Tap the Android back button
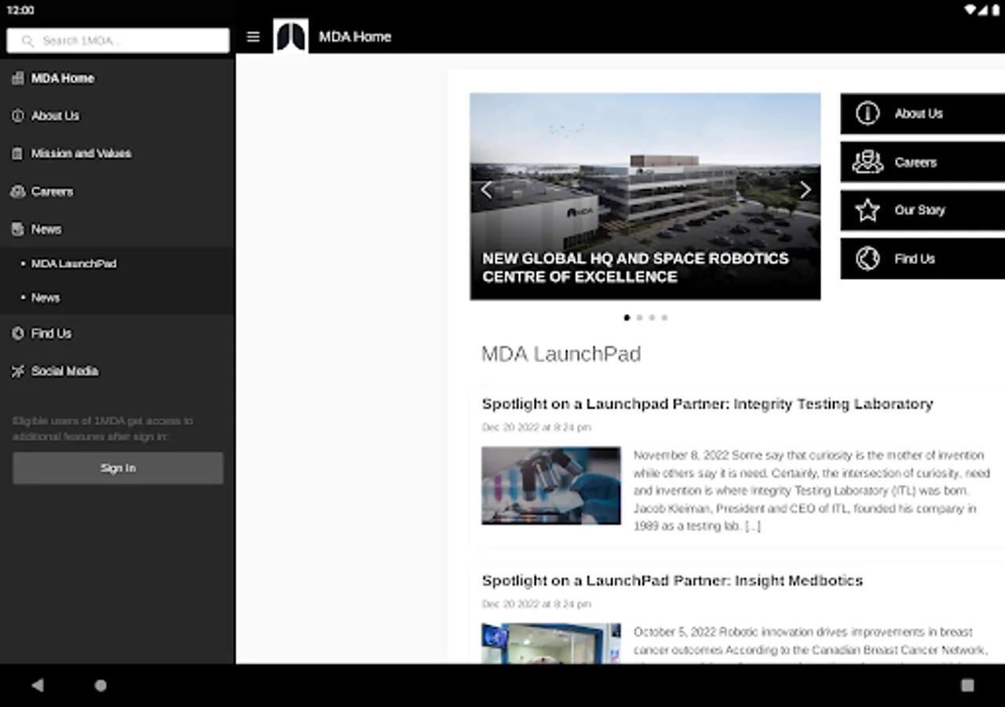This screenshot has width=1005, height=707. click(x=37, y=685)
